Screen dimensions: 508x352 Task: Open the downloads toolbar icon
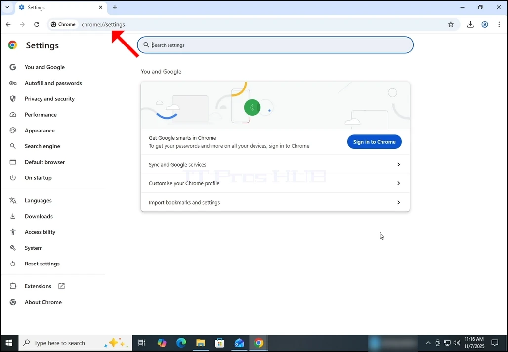pyautogui.click(x=470, y=24)
